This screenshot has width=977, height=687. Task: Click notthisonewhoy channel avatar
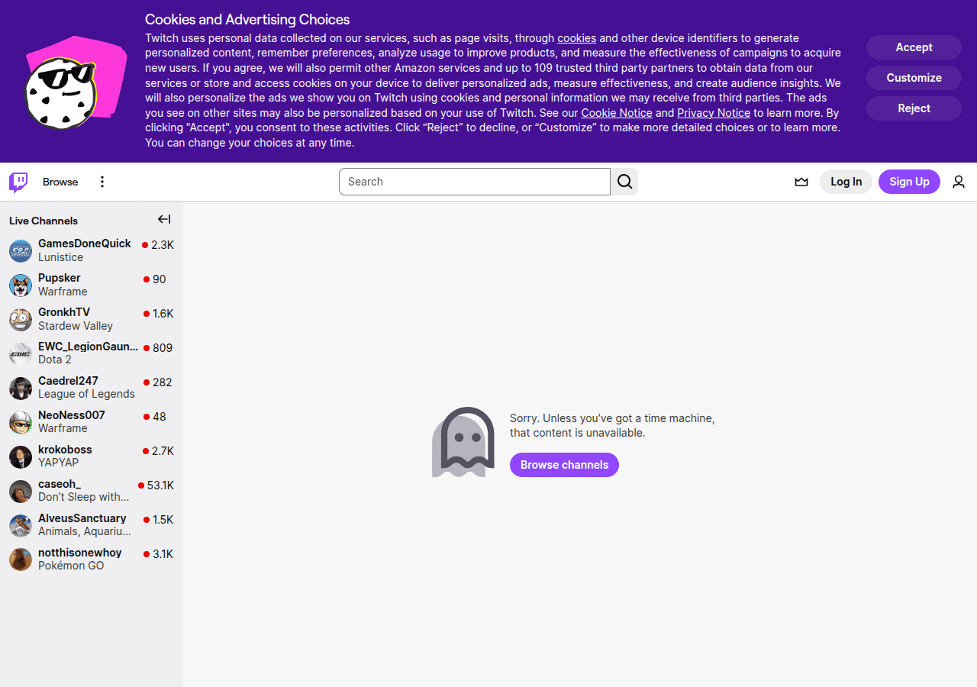(21, 560)
